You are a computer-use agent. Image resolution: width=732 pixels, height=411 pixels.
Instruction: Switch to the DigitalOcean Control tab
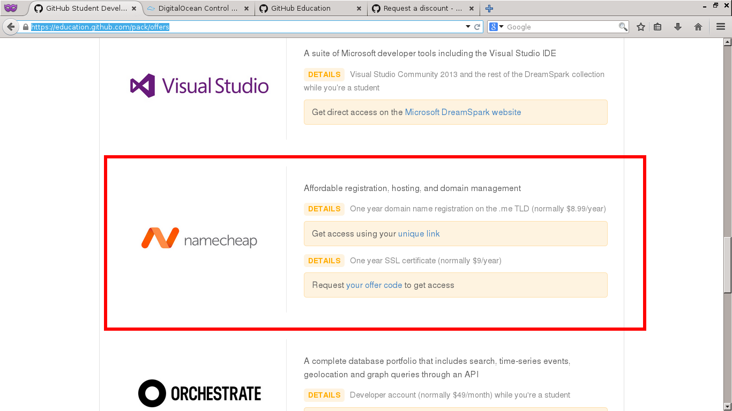coord(197,9)
